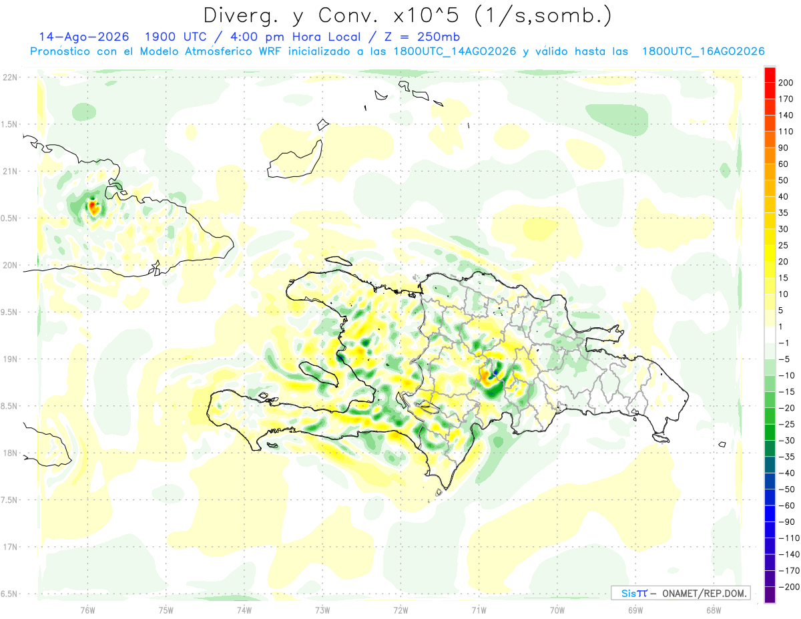
Task: Click the chart title 'Diverg. y Conv. x10^5'
Action: click(338, 15)
